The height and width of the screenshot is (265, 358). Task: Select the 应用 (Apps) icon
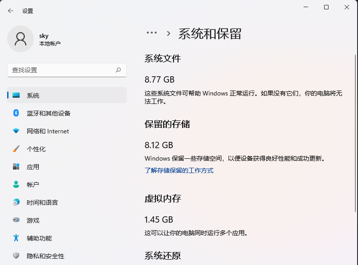pyautogui.click(x=15, y=167)
